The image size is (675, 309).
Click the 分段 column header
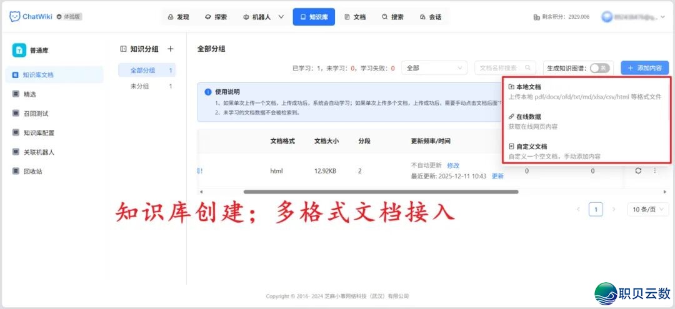click(364, 141)
